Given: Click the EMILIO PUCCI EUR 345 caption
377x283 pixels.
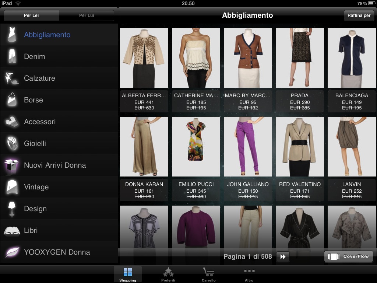Looking at the screenshot, I should coord(196,190).
